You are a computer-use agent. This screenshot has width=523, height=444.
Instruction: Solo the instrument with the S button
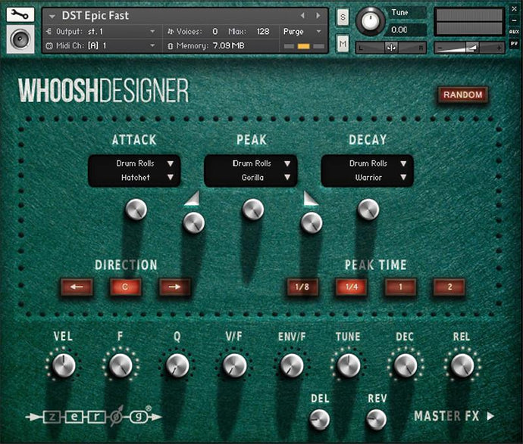click(343, 17)
